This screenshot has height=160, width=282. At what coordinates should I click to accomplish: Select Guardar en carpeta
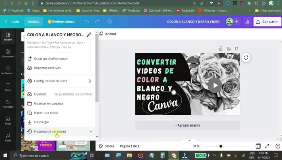click(x=60, y=104)
